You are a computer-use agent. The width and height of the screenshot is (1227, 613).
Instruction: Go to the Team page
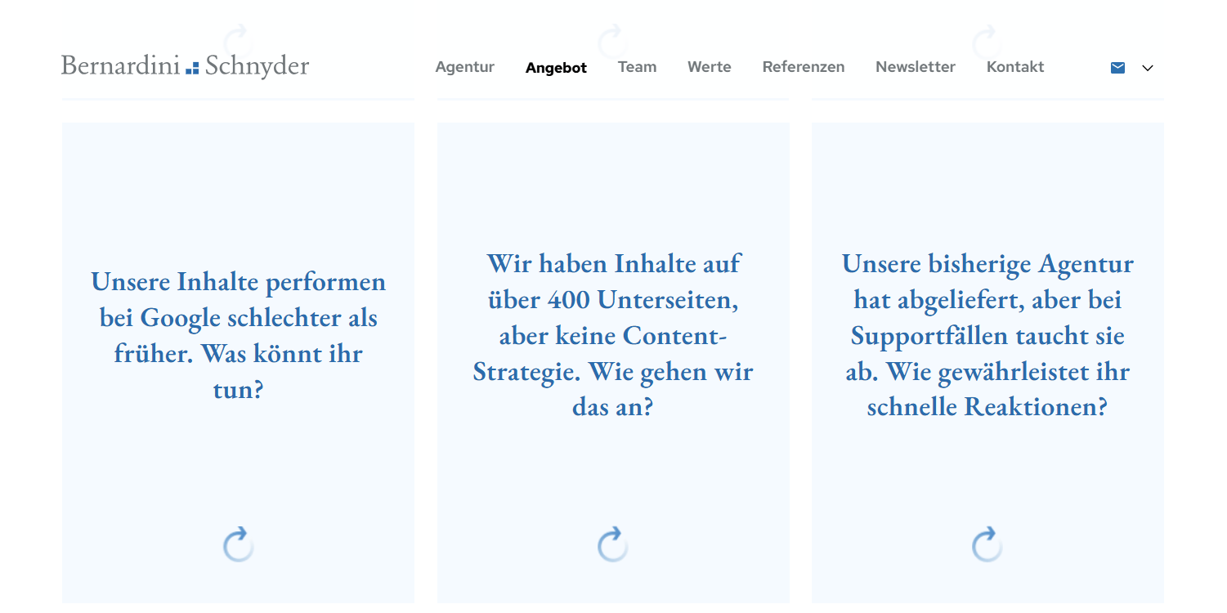tap(637, 67)
